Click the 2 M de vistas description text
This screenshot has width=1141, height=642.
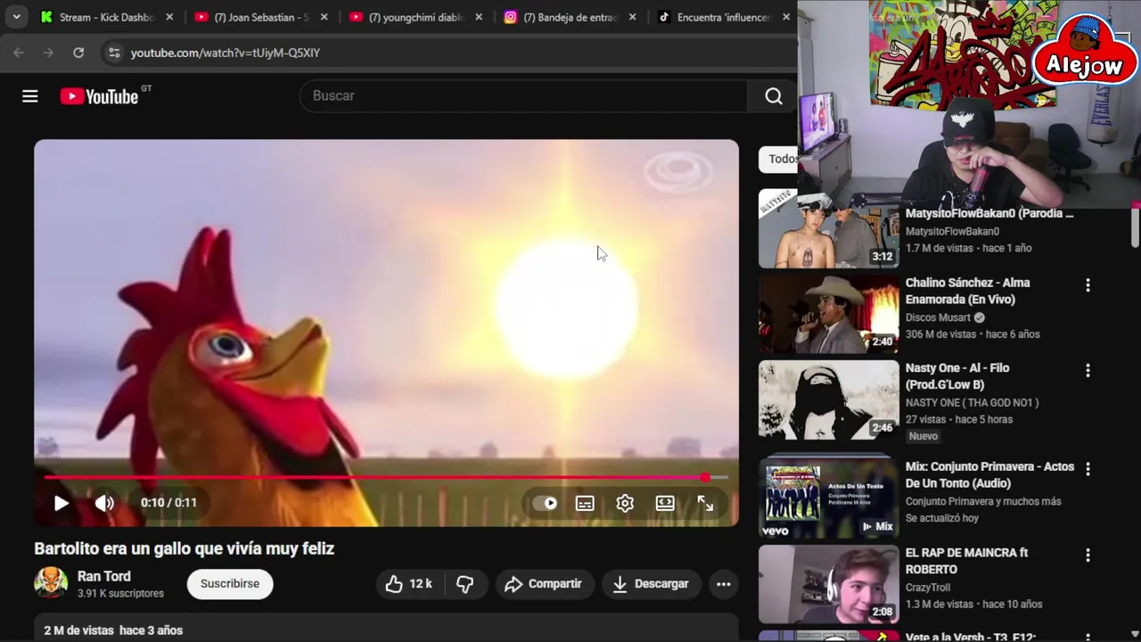[x=113, y=630]
